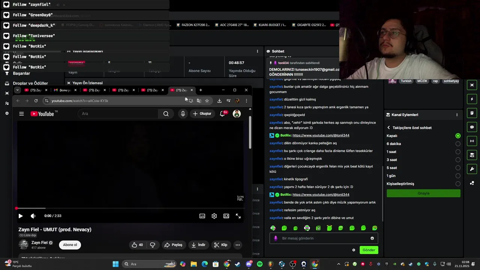The height and width of the screenshot is (270, 480).
Task: Confirm with the green Onayla button
Action: (423, 193)
